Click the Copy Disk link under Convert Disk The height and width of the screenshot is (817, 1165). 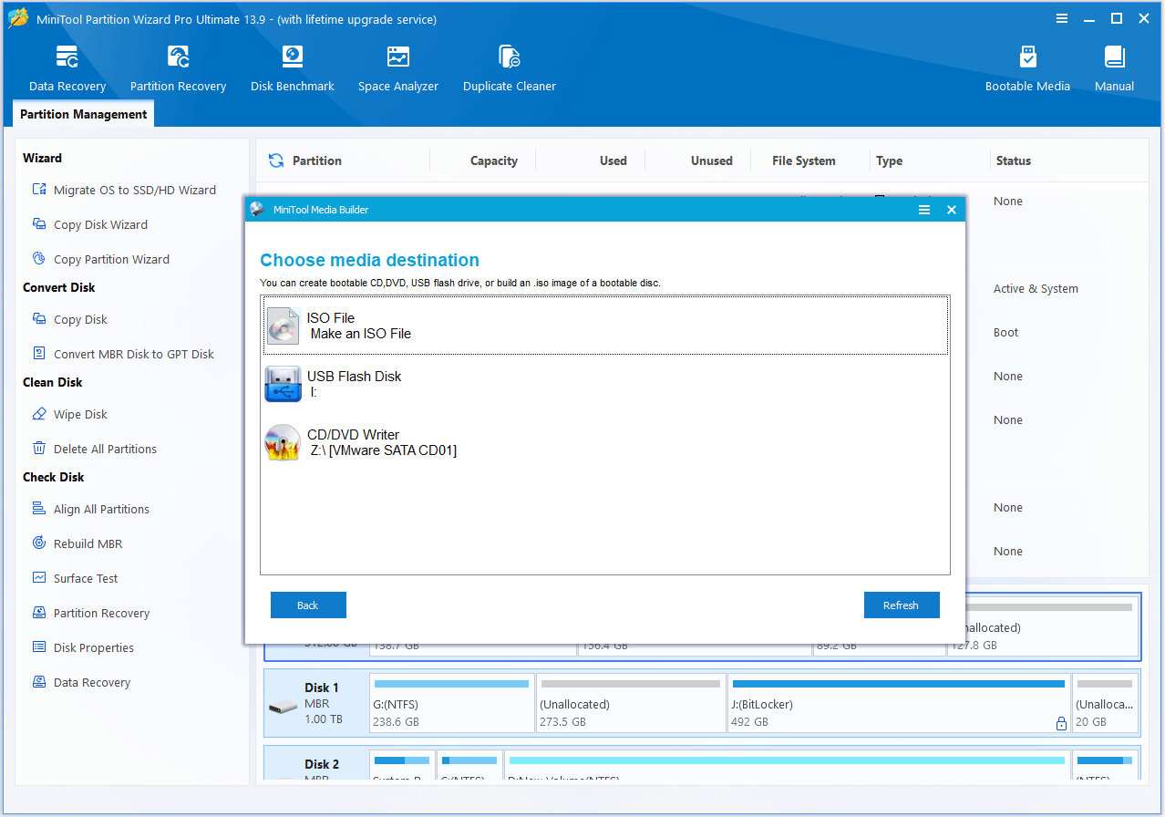(80, 319)
